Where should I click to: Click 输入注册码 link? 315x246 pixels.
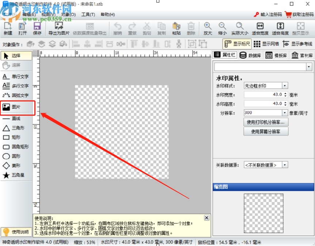tap(268, 15)
